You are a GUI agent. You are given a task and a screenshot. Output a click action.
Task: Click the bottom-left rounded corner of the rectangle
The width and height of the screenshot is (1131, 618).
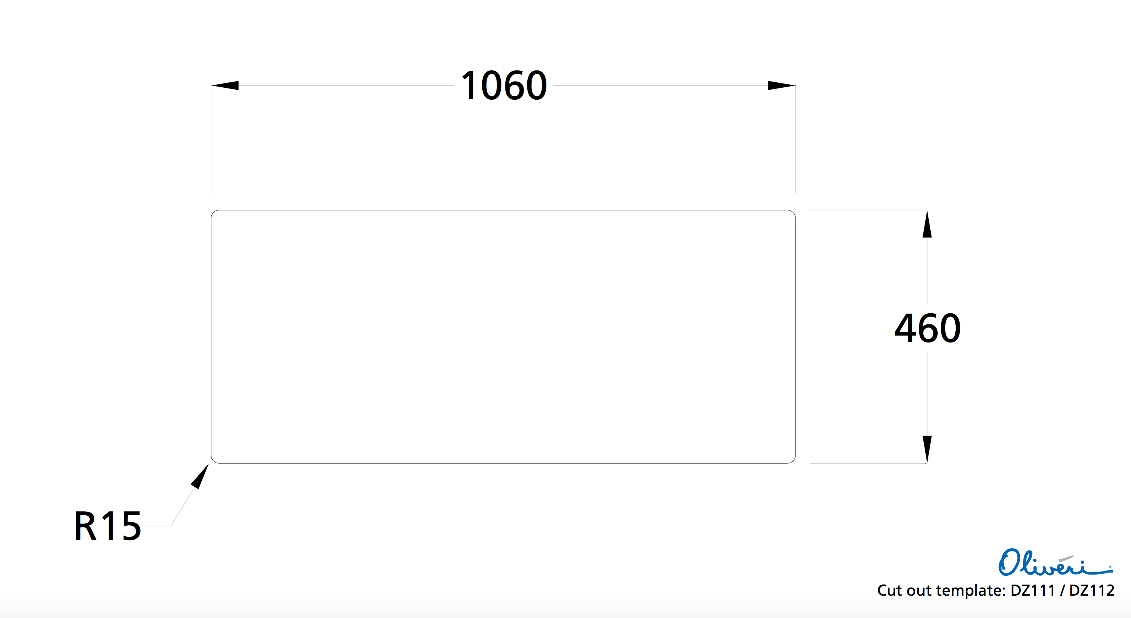pyautogui.click(x=213, y=461)
